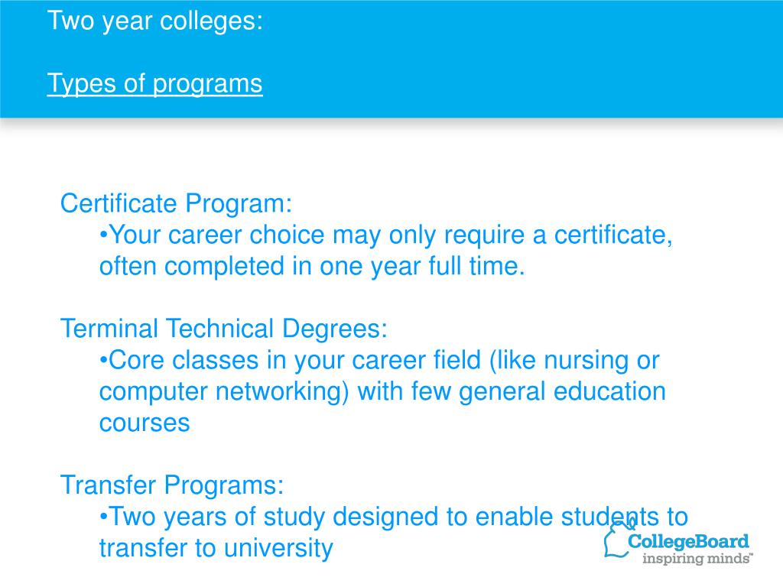
Task: Click the word students in last bullet
Action: tap(609, 517)
